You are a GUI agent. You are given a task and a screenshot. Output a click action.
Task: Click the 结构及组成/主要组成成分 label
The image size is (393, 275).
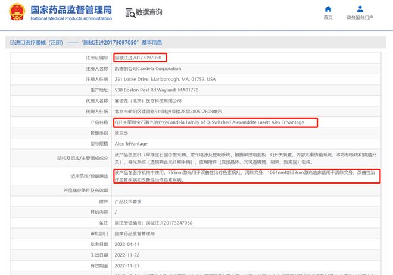coord(82,158)
